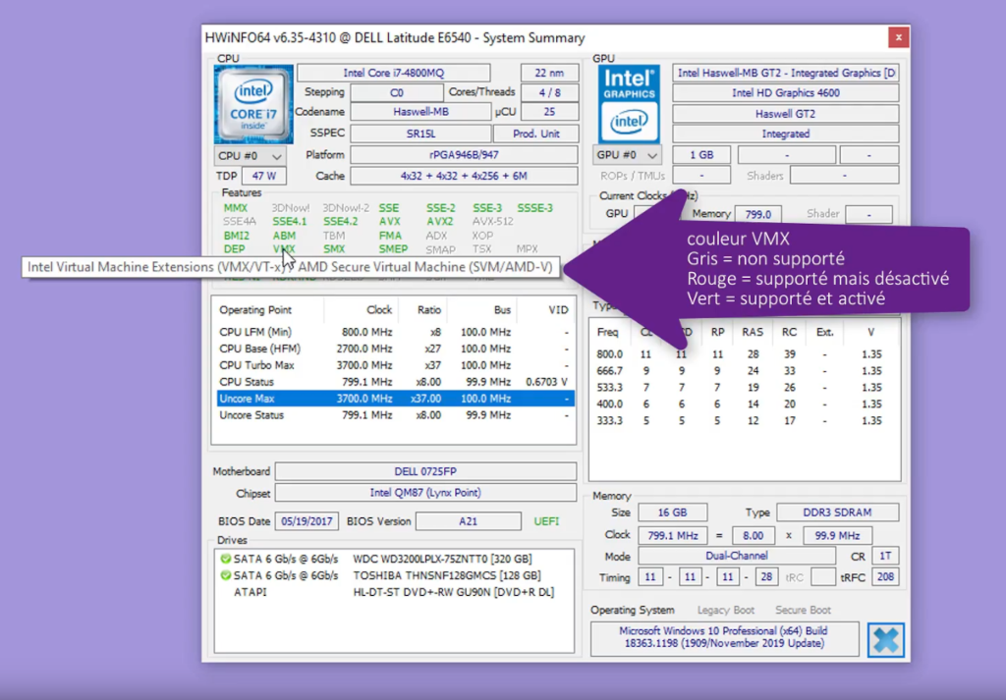
Task: Click the AVX2 feature flag
Action: [x=439, y=221]
